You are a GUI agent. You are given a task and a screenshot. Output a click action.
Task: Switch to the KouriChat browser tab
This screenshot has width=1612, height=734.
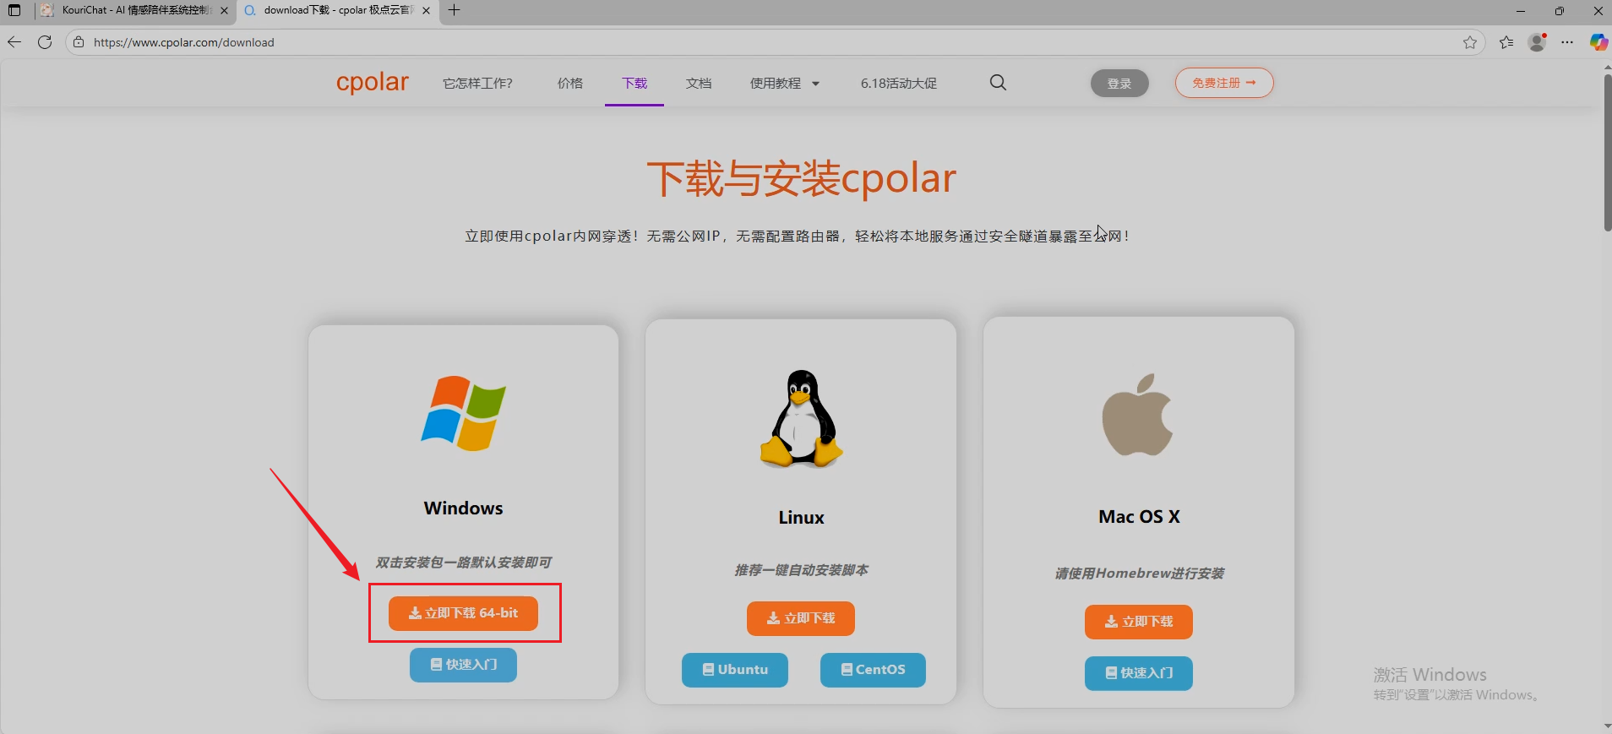pos(135,10)
